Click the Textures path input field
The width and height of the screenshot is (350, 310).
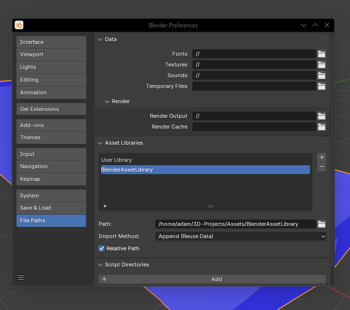[254, 65]
